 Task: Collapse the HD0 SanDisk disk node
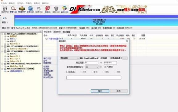pyautogui.click(x=2, y=34)
